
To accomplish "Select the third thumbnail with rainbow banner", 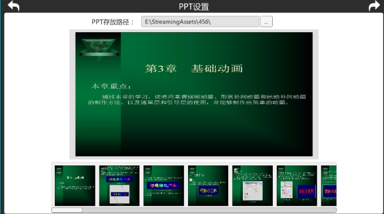I will (x=164, y=186).
